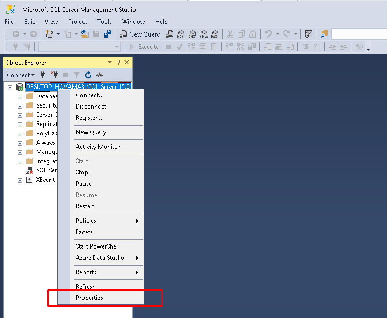
Task: Choose Activity Monitor in context menu
Action: click(100, 147)
